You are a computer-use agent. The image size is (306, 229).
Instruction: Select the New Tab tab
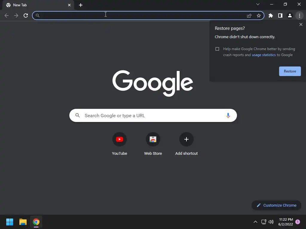pyautogui.click(x=38, y=5)
